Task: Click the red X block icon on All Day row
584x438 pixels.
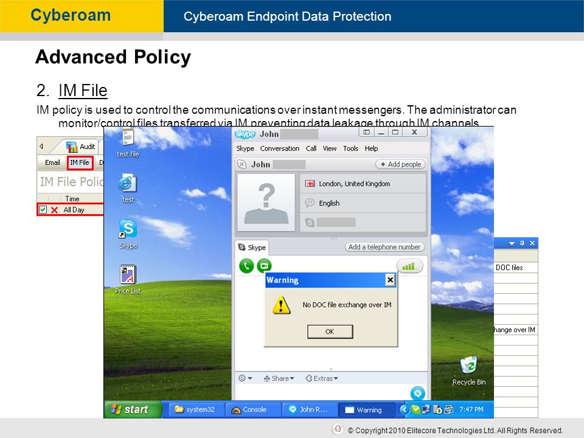Action: [54, 210]
